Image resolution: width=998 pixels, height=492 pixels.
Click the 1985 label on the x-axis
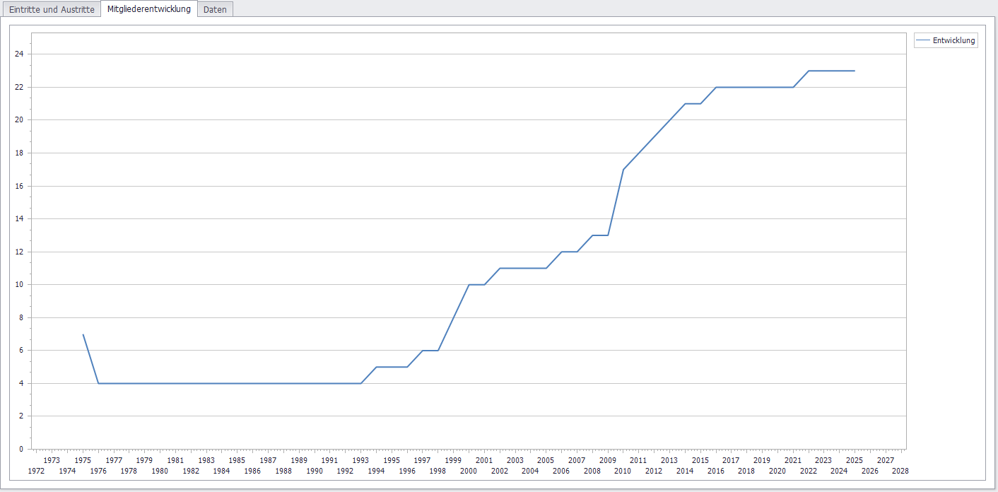pyautogui.click(x=237, y=460)
